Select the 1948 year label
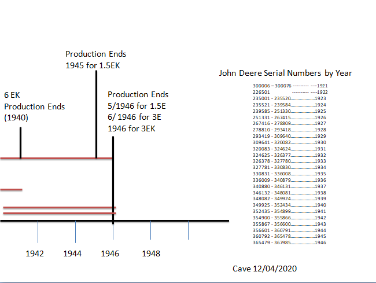Viewport: 376px width, 283px height. [150, 253]
